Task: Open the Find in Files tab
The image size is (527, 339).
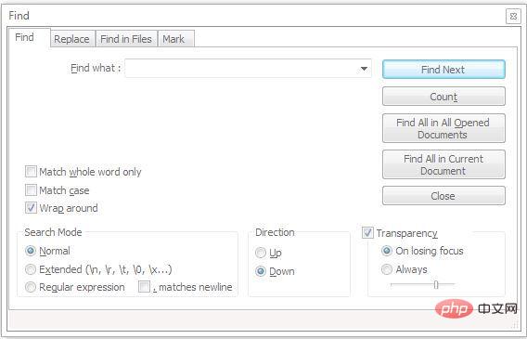Action: click(x=126, y=39)
